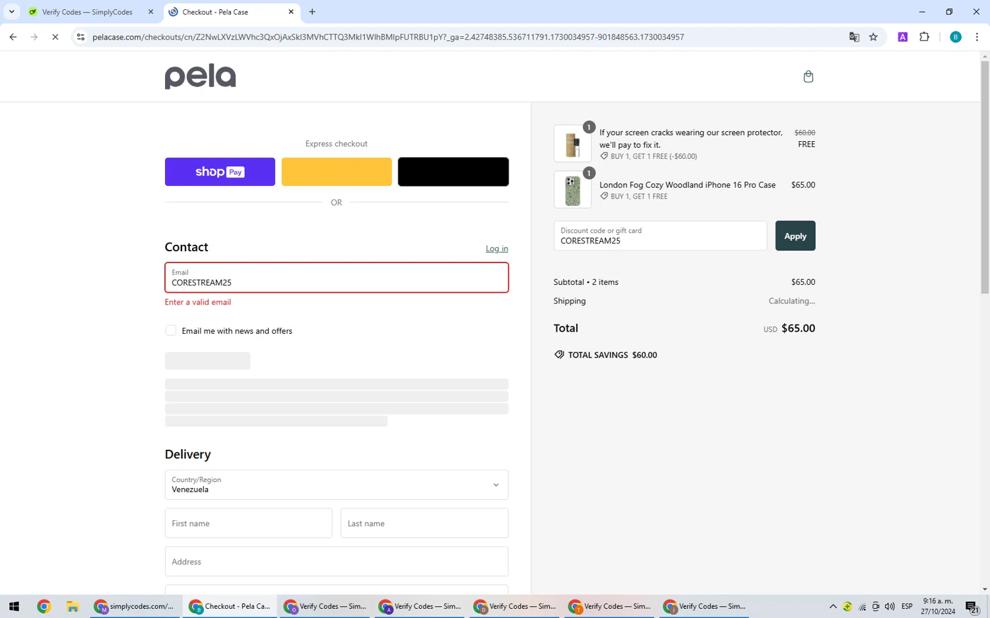Stop page loading in browser toolbar
990x618 pixels.
click(55, 37)
